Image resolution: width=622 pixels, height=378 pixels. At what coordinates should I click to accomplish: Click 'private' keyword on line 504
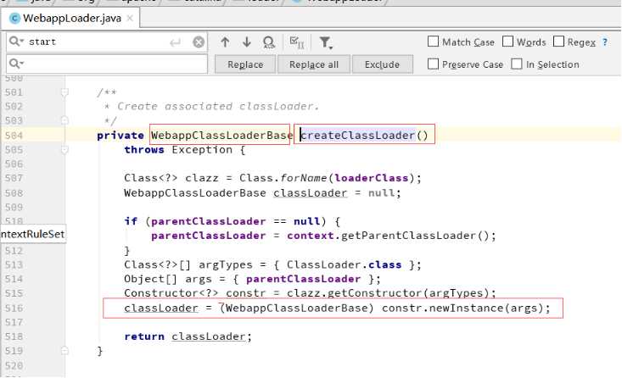(120, 136)
